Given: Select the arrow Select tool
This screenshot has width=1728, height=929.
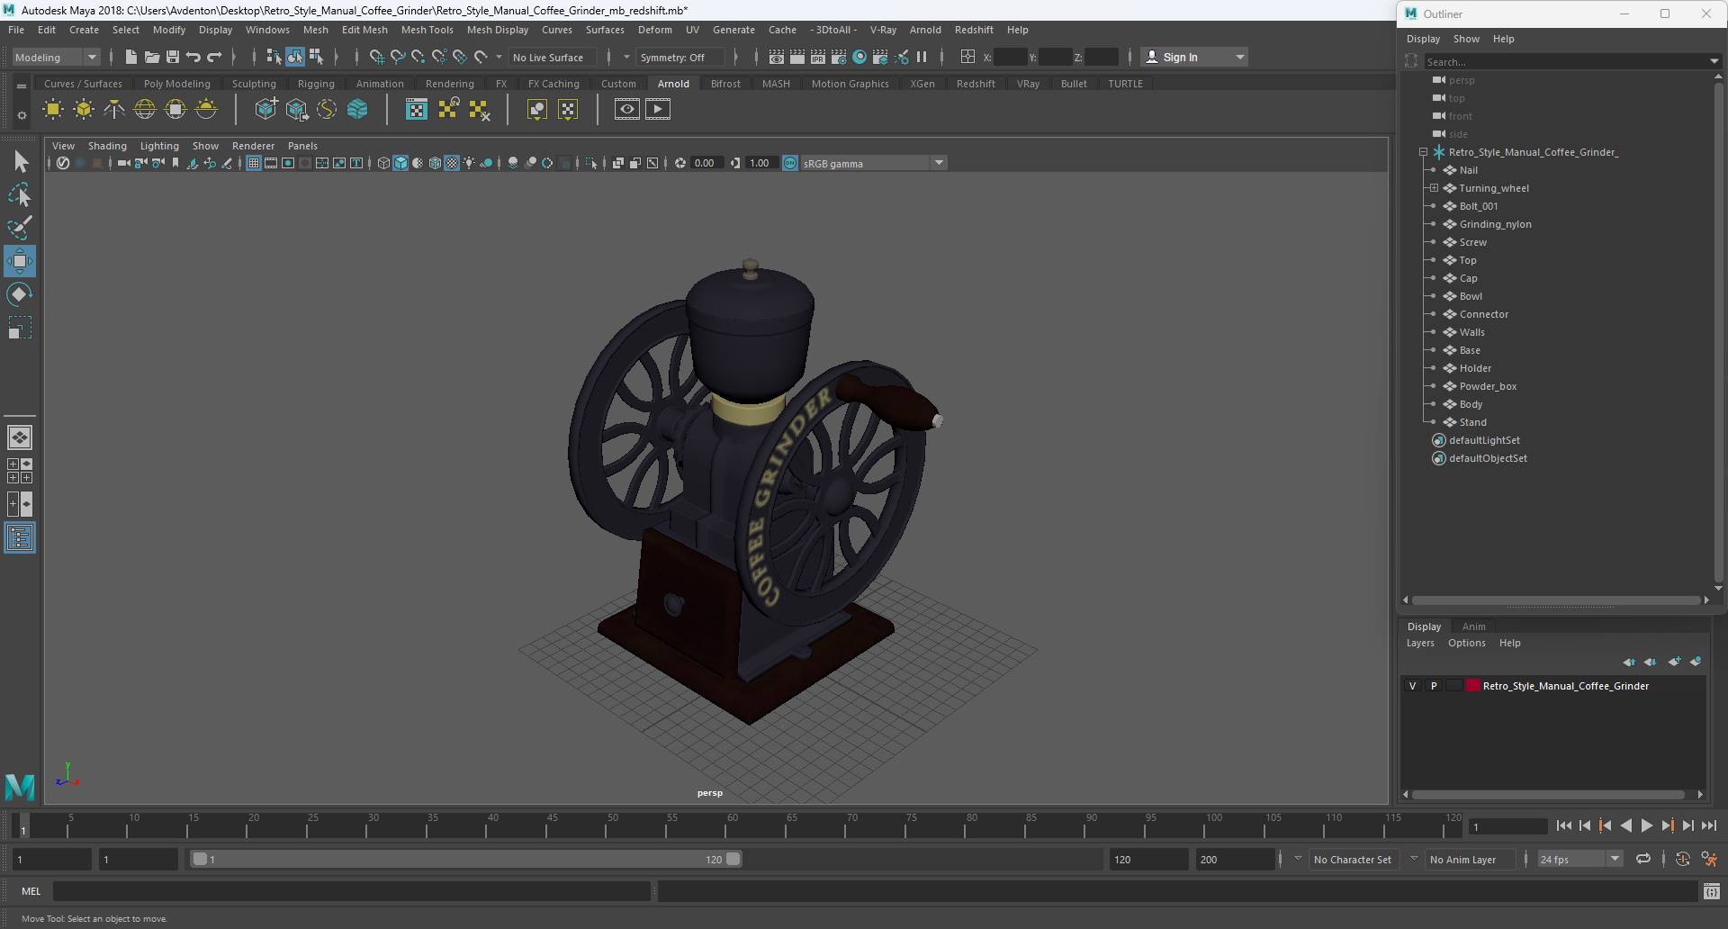Looking at the screenshot, I should point(20,162).
